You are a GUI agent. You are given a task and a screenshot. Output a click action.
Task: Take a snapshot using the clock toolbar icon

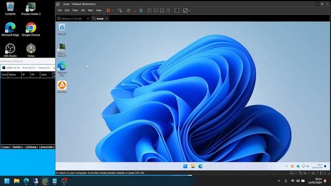(128, 10)
